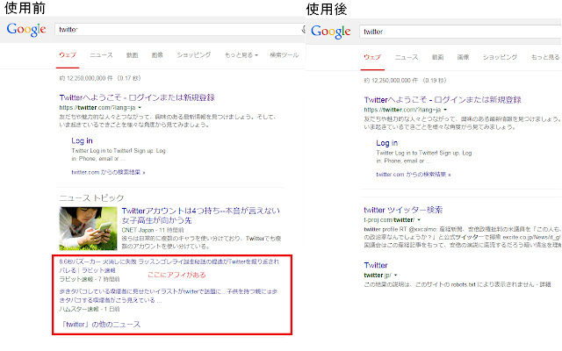Go to ショッピング tab in 使用前 screenshot
The image size is (562, 351).
click(193, 55)
